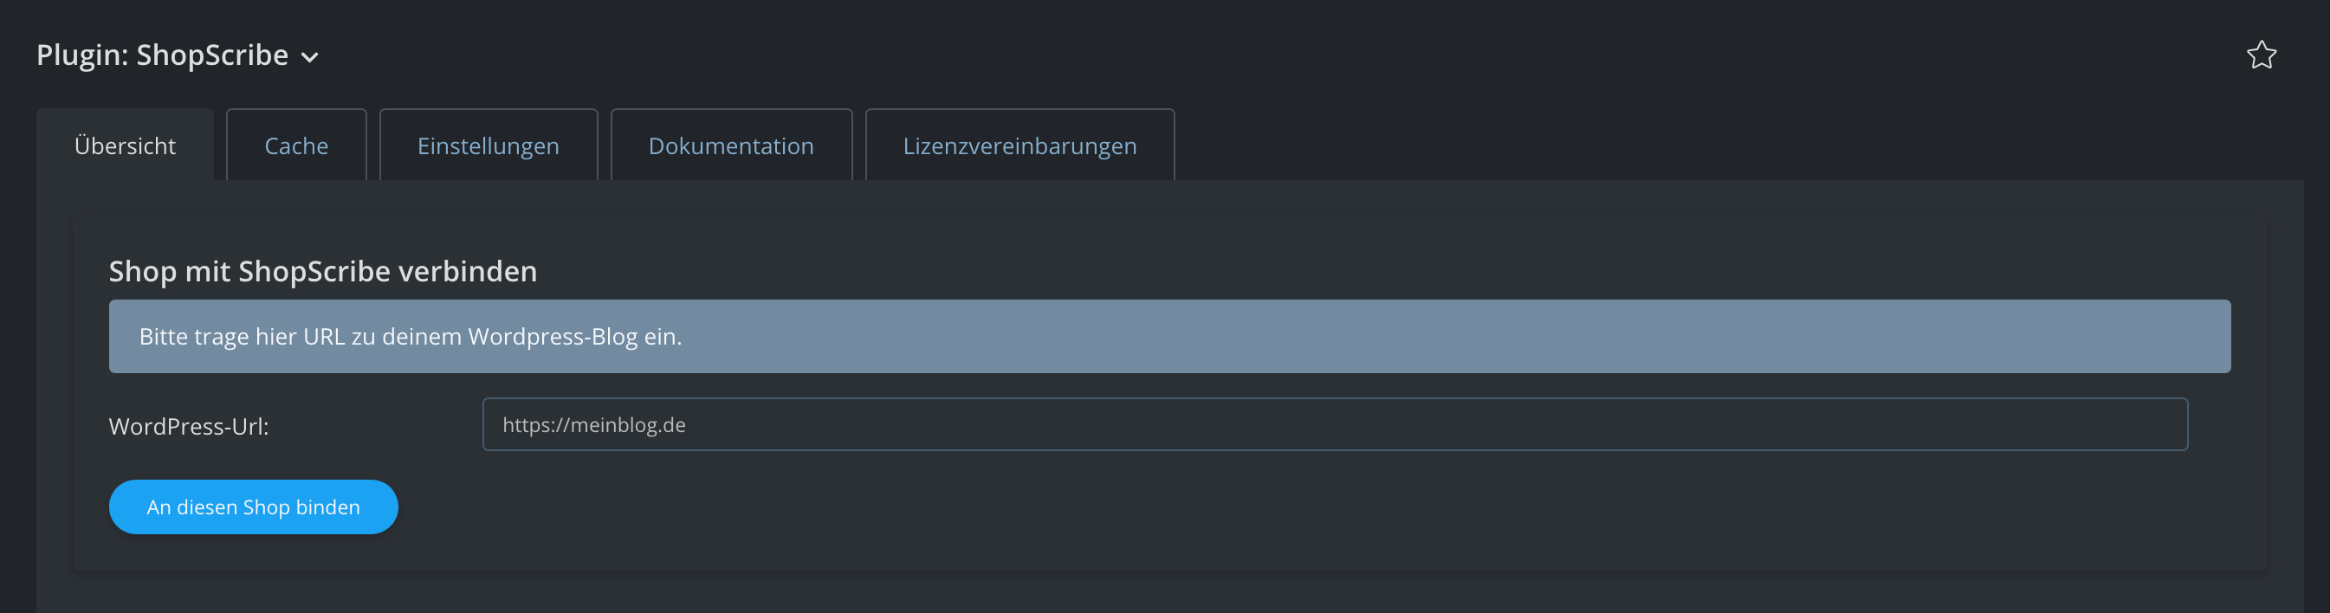The height and width of the screenshot is (613, 2330).
Task: Mark the ShopScribe plugin as favorite
Action: 2261,55
